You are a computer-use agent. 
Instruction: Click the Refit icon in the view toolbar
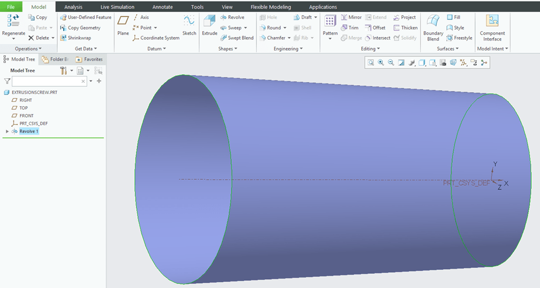click(x=371, y=62)
